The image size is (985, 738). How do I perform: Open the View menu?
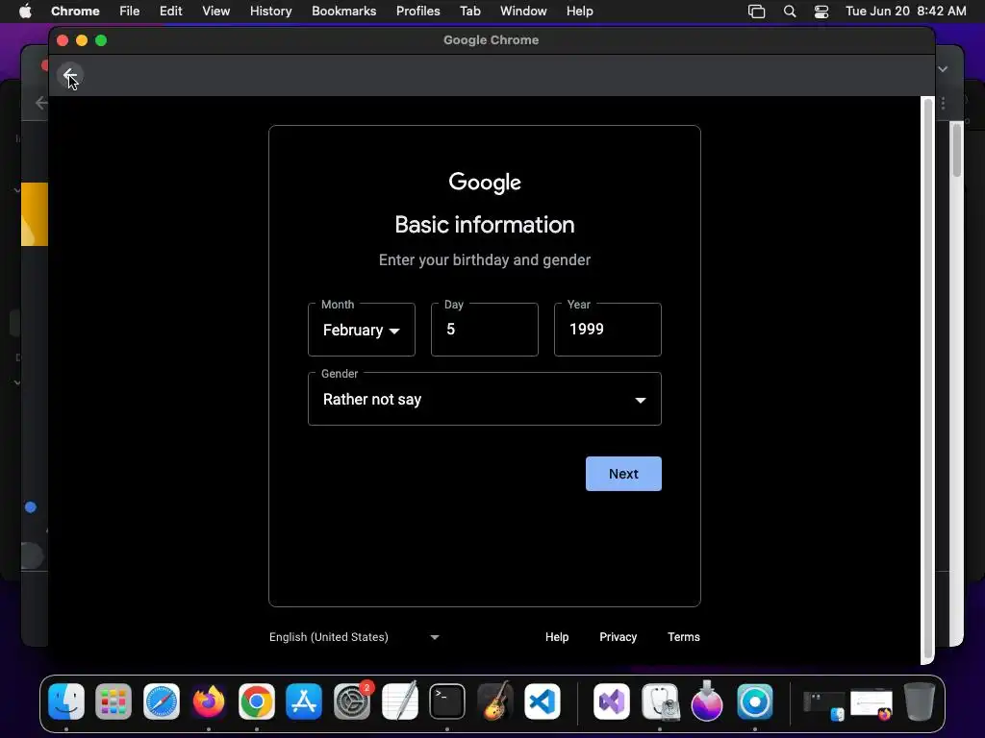pos(216,12)
